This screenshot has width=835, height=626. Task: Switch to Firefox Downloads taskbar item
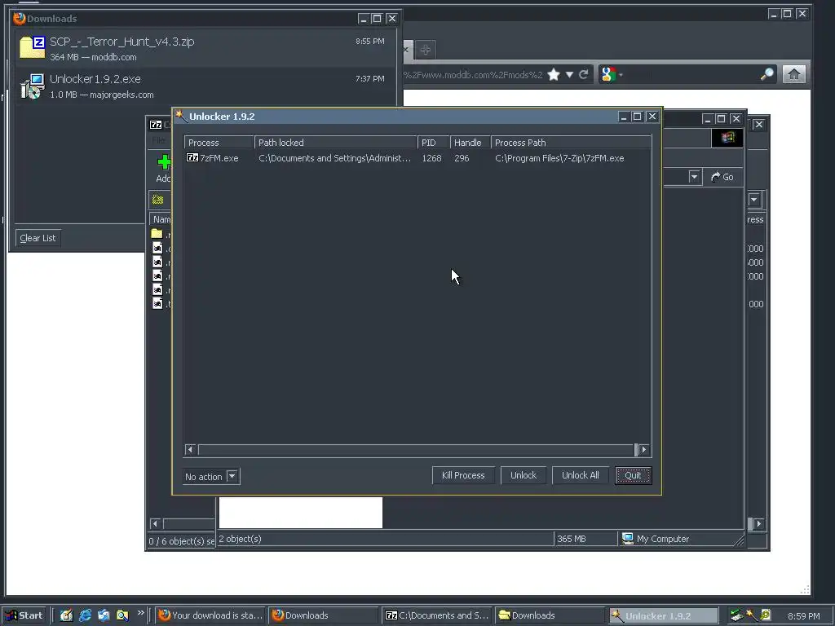(x=324, y=615)
